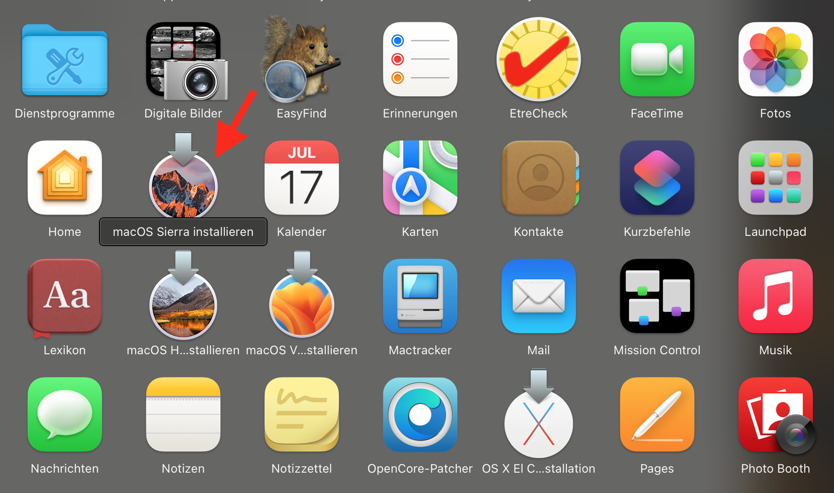
Task: Click the "Erinnerungen" name label
Action: (420, 113)
